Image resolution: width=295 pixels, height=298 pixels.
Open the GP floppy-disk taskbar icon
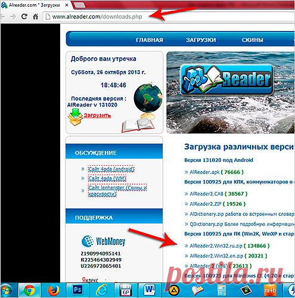(126, 291)
